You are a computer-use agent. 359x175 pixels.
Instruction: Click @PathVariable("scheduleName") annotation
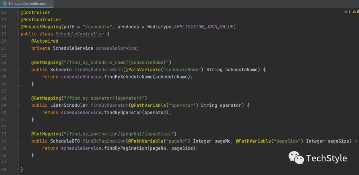pyautogui.click(x=165, y=70)
